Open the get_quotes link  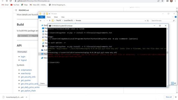click(26, 80)
